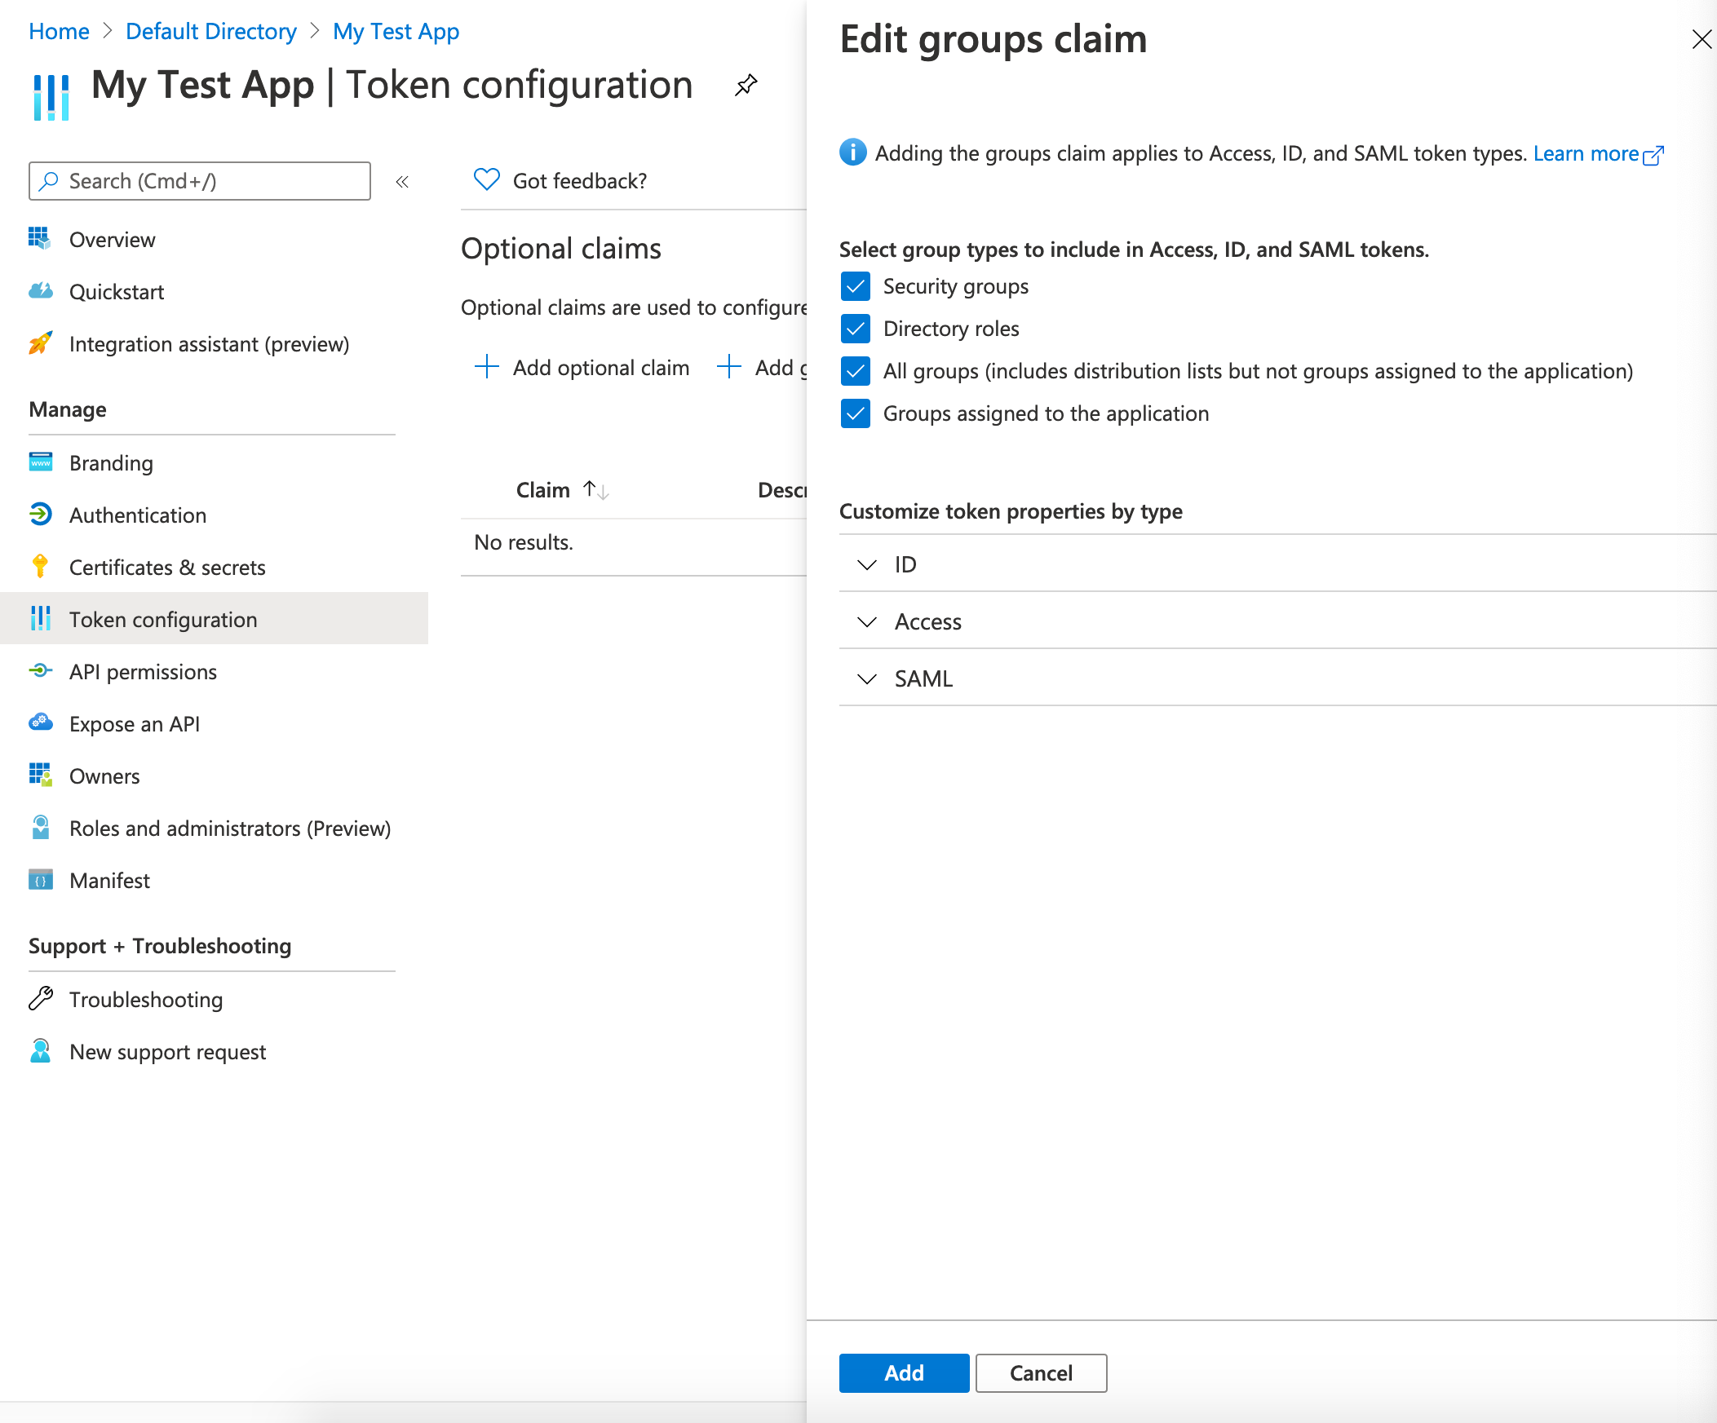Disable the Directory roles checkbox
This screenshot has height=1423, width=1717.
coord(854,329)
